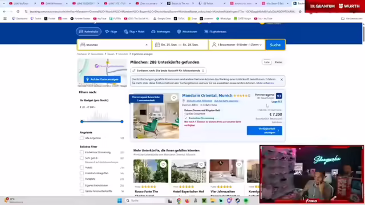The height and width of the screenshot is (205, 365).
Task: Click the maximum budget slider handle
Action: (121, 121)
